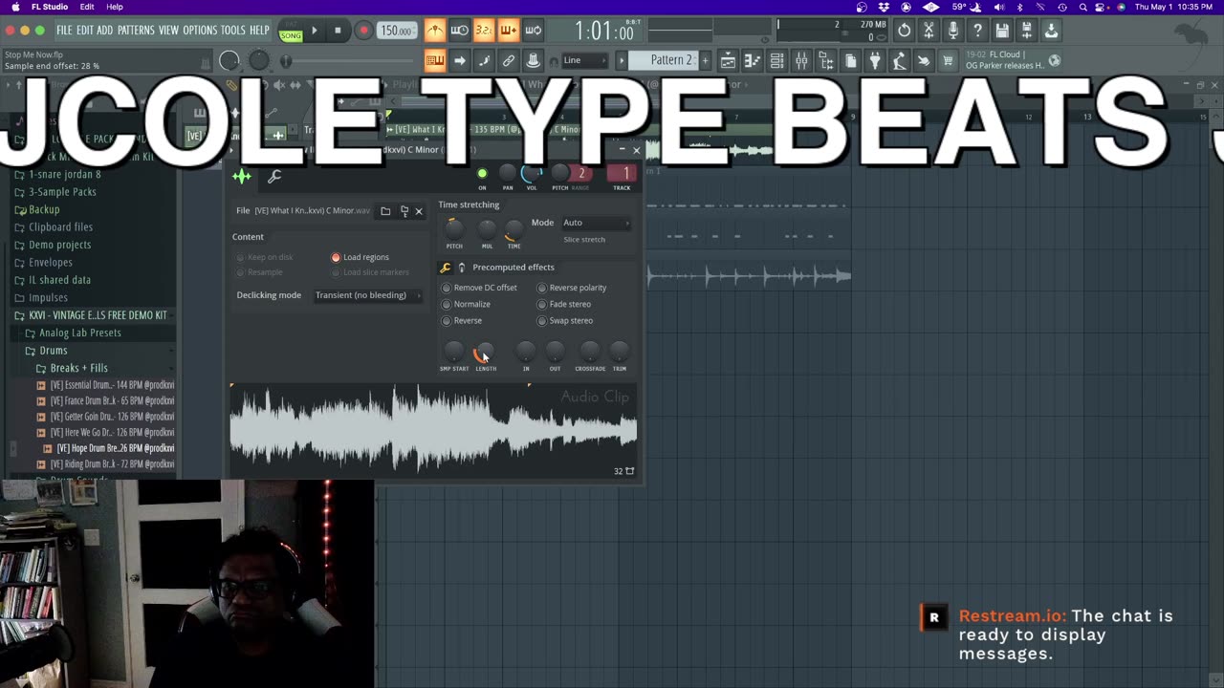Click the save project floppy icon
The height and width of the screenshot is (688, 1224).
point(1002,31)
